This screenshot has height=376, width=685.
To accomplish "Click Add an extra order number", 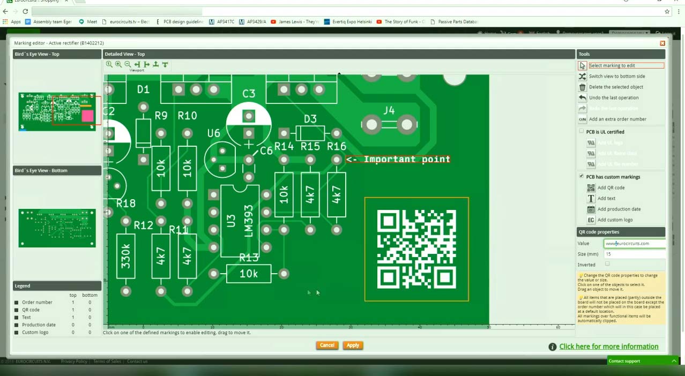I will click(617, 119).
